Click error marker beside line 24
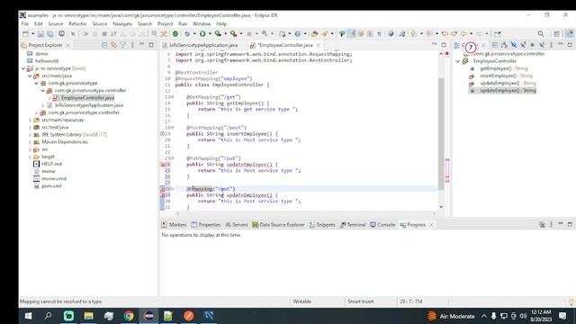Image resolution: width=576 pixels, height=324 pixels. [x=163, y=165]
